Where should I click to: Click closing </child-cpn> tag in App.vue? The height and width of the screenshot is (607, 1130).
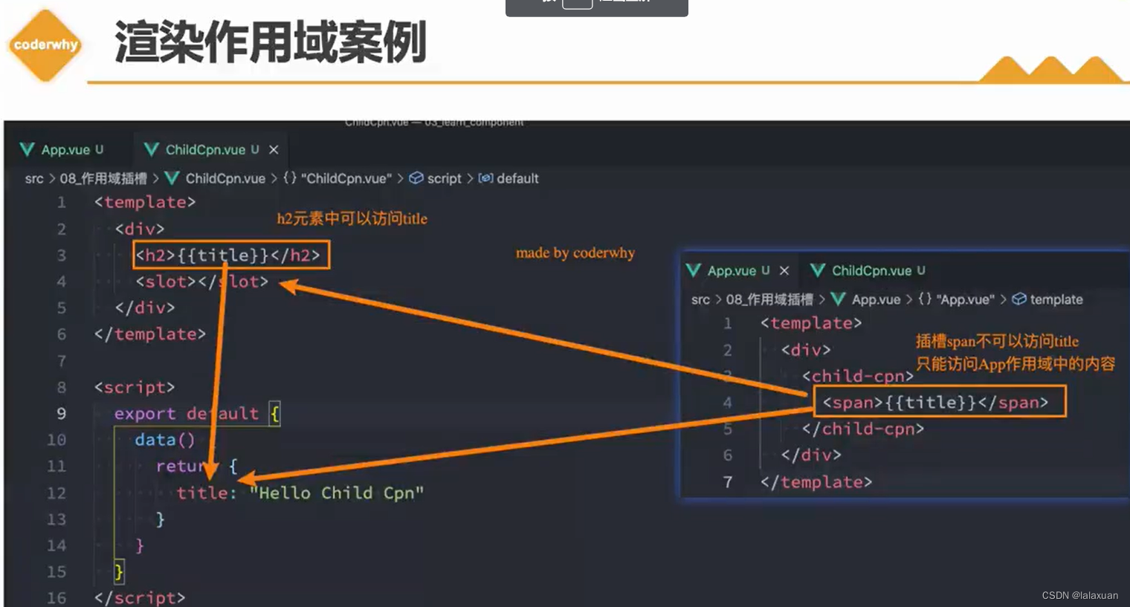863,429
